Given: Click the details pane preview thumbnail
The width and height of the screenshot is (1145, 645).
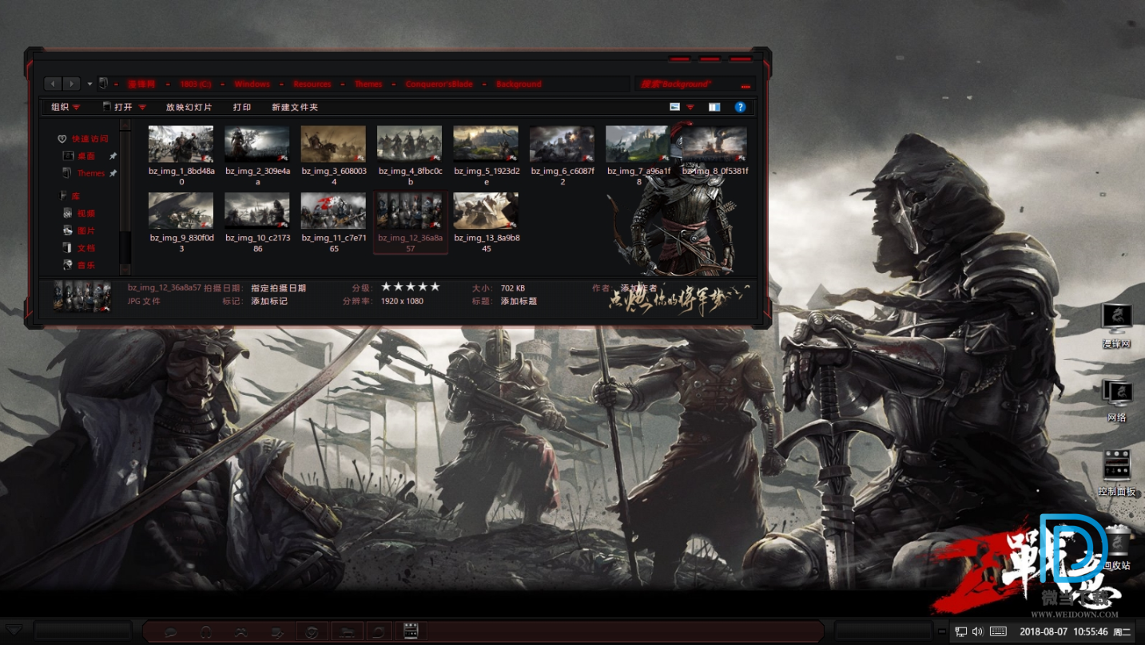Looking at the screenshot, I should click(x=82, y=295).
